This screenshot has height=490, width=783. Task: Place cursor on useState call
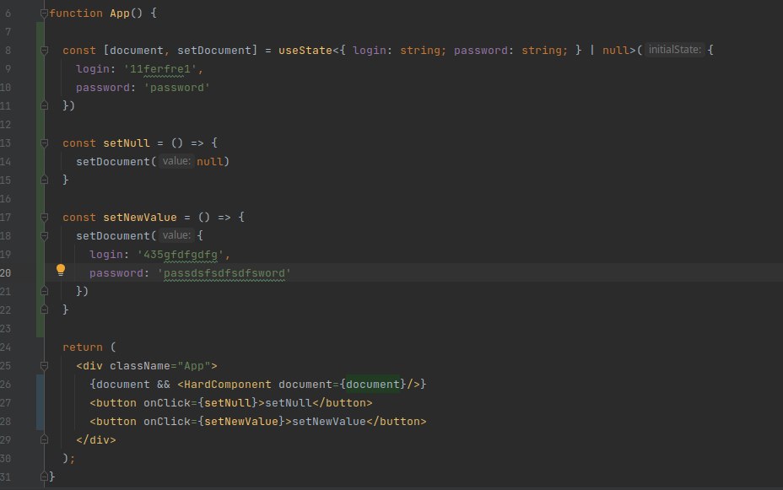tap(305, 51)
